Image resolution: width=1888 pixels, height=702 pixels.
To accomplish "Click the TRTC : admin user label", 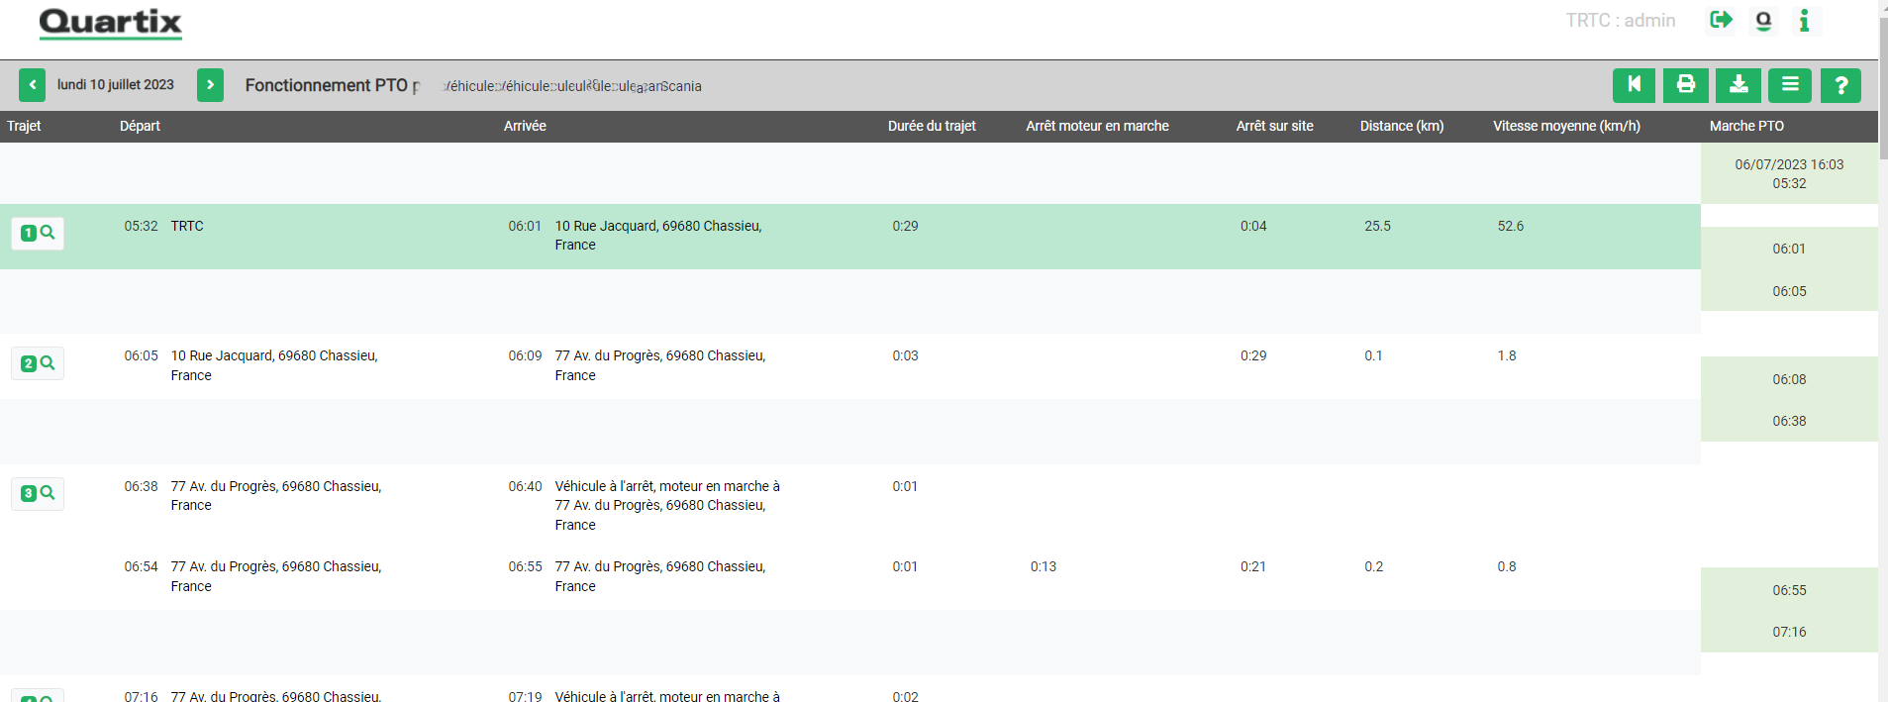I will point(1621,21).
